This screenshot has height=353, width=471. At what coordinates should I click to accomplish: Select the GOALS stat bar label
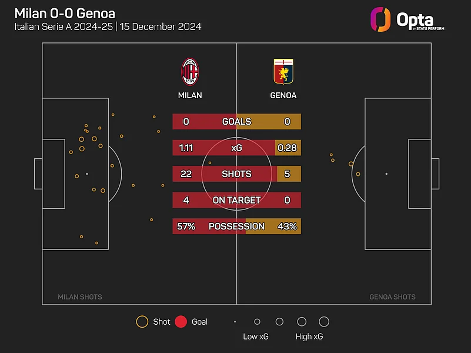(x=236, y=122)
